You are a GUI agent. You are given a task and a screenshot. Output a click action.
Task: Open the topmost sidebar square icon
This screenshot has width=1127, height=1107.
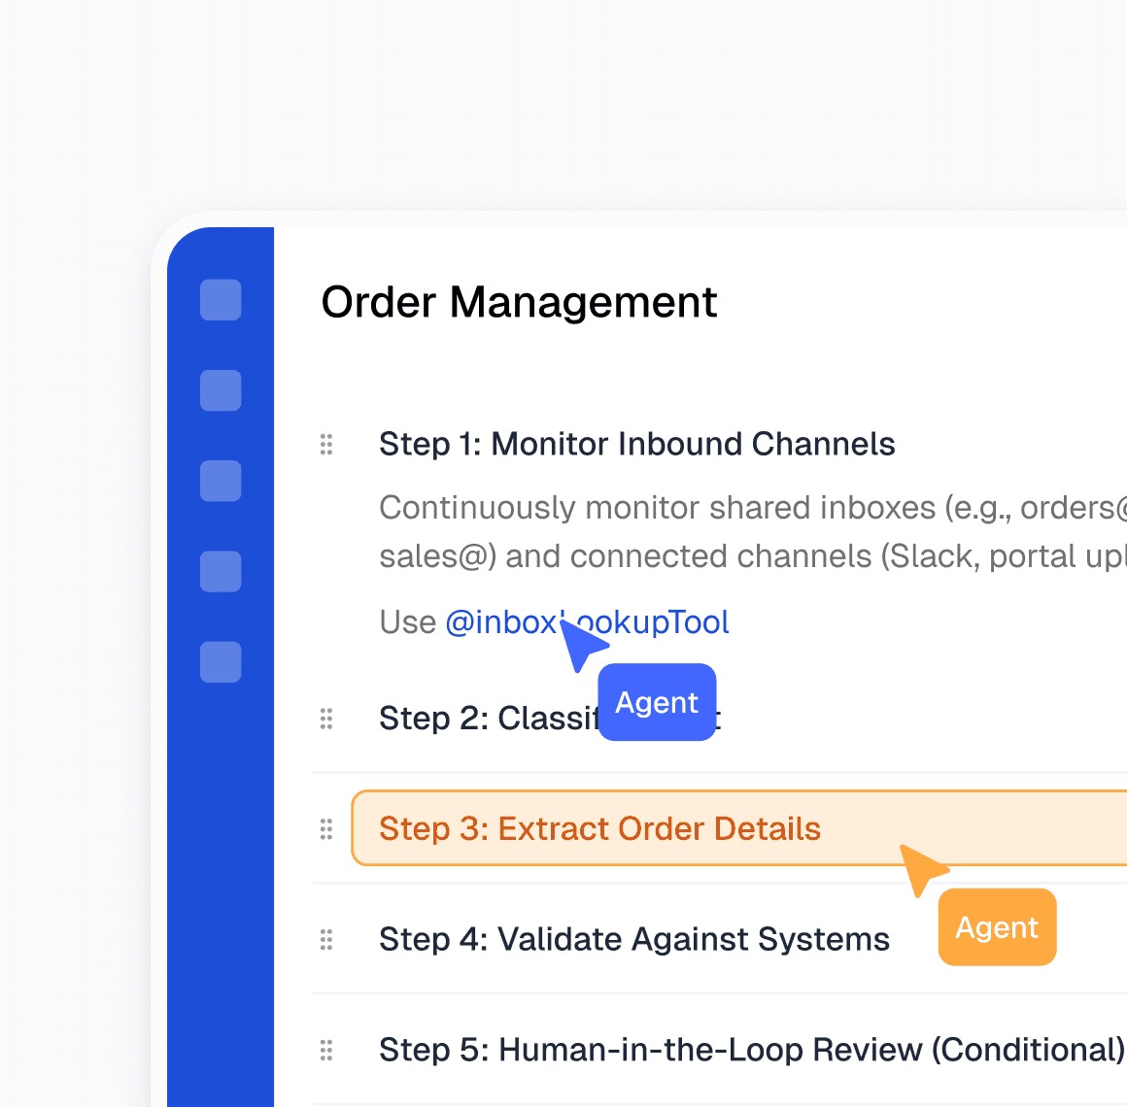(x=221, y=299)
